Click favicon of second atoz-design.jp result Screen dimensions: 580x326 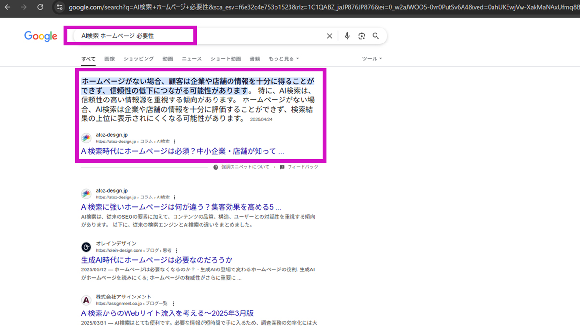tap(86, 194)
